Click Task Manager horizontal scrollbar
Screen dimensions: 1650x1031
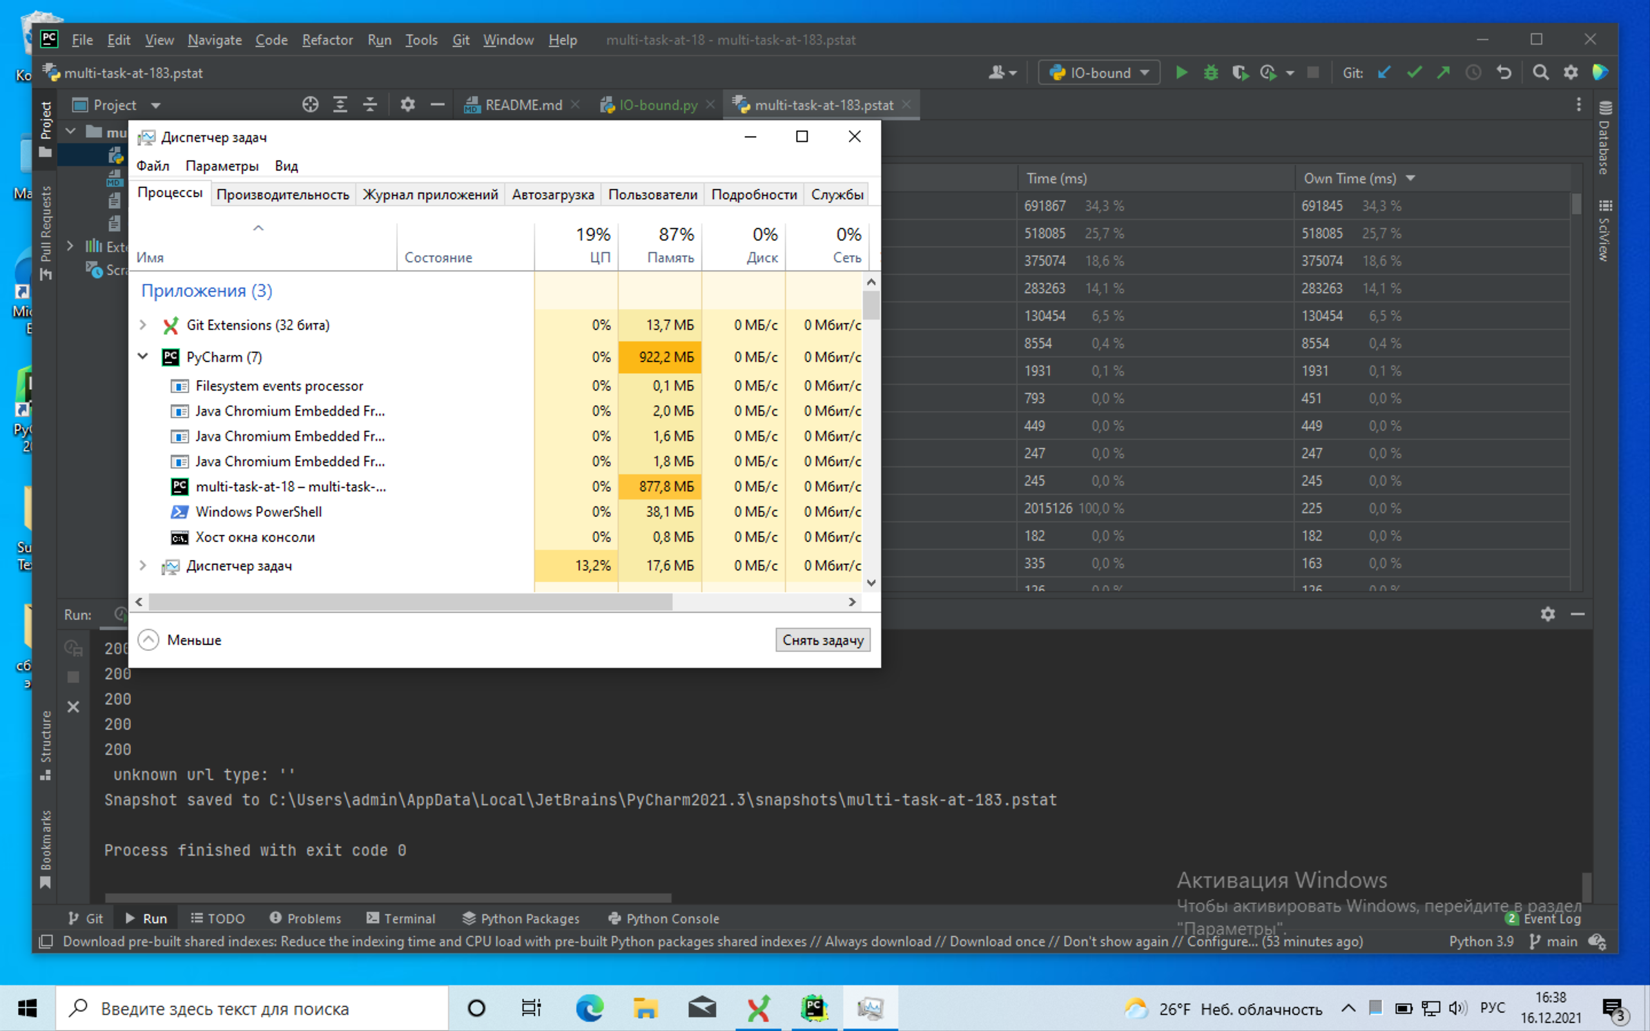pyautogui.click(x=411, y=601)
